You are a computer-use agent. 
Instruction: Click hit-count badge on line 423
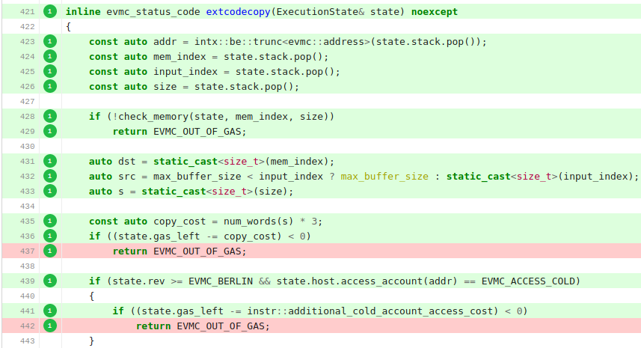click(50, 41)
